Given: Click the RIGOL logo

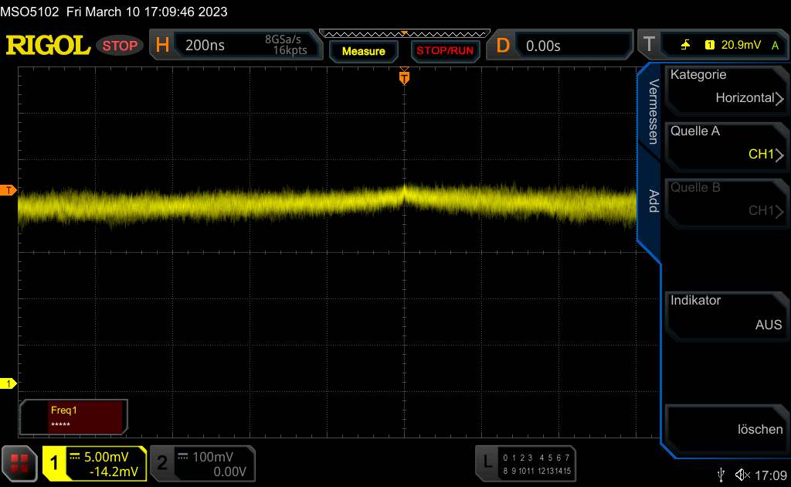Looking at the screenshot, I should (x=48, y=46).
